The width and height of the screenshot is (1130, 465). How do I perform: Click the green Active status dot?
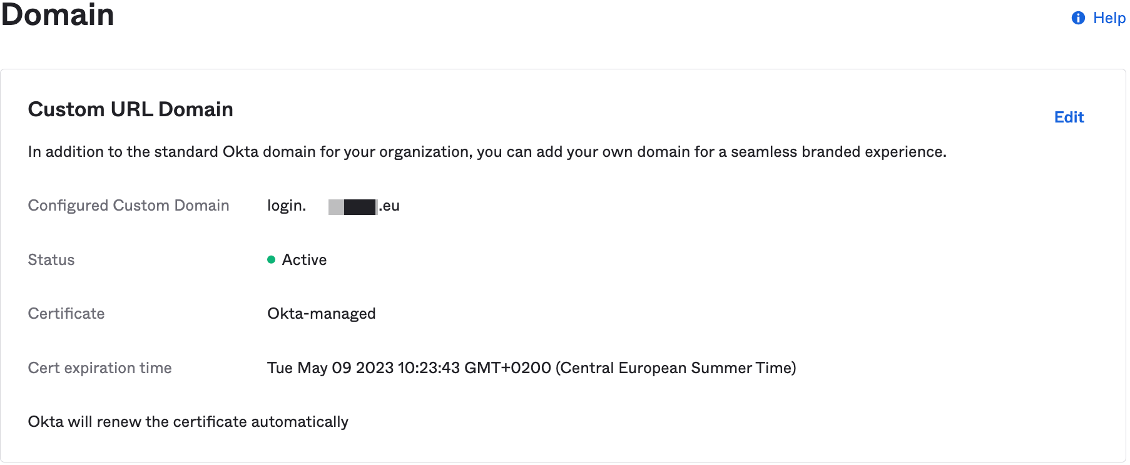272,260
